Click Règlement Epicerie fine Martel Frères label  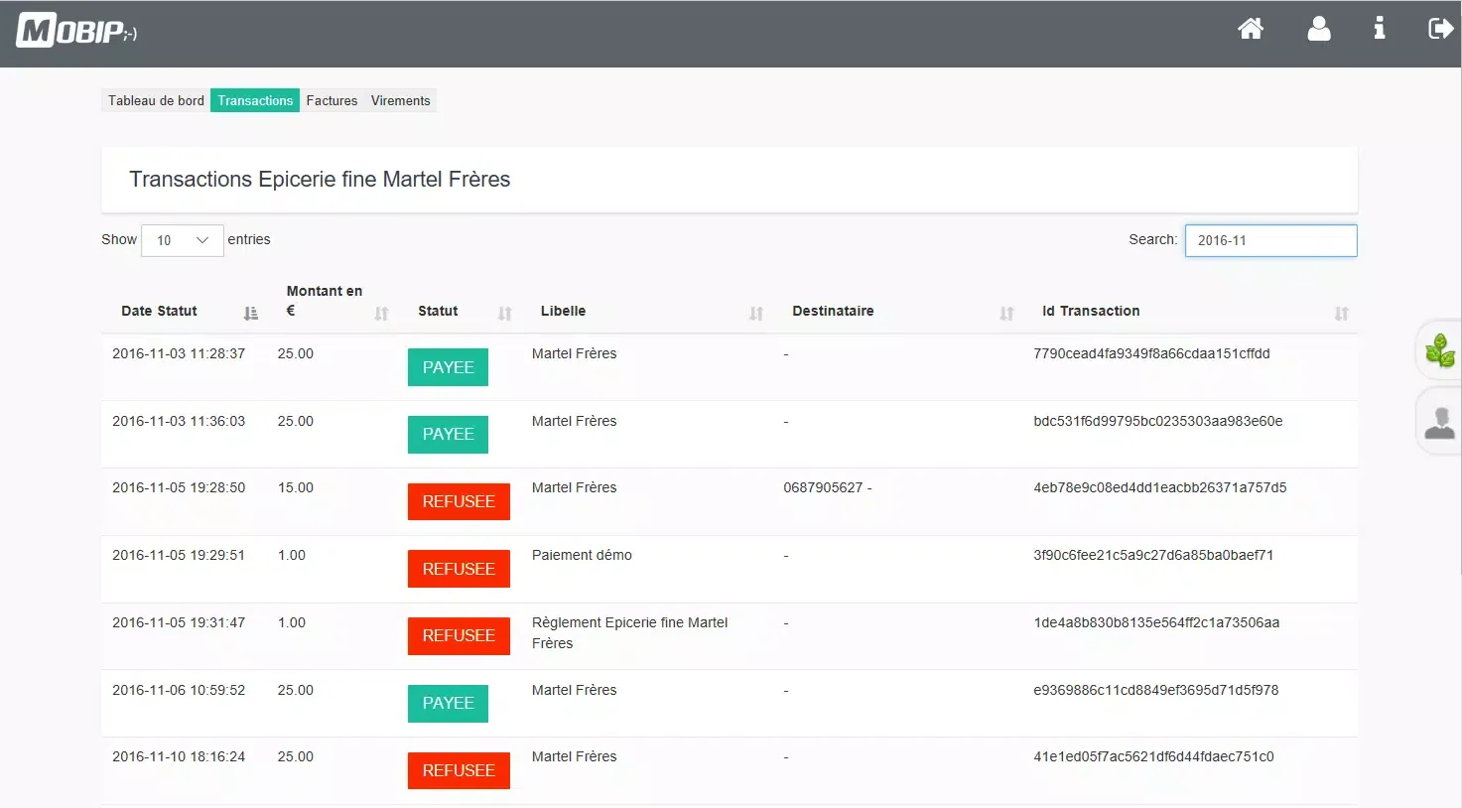pyautogui.click(x=629, y=632)
